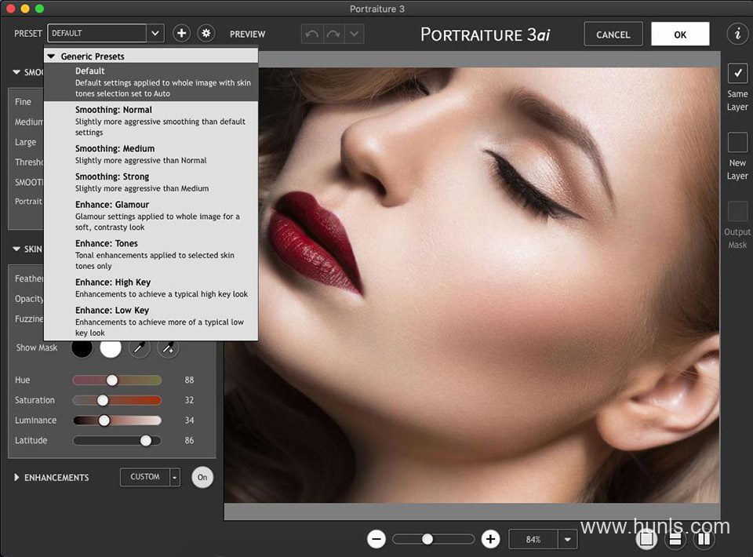Click the zoom level slider handle

pyautogui.click(x=427, y=539)
